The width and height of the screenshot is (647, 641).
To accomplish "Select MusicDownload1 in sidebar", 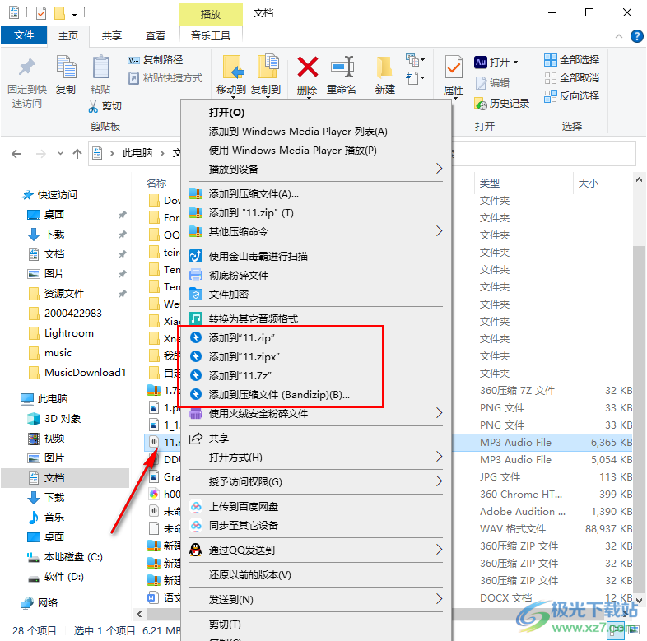I will click(x=85, y=373).
